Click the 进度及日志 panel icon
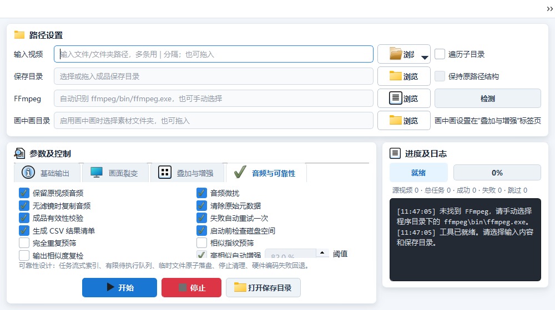Image resolution: width=555 pixels, height=310 pixels. 395,153
